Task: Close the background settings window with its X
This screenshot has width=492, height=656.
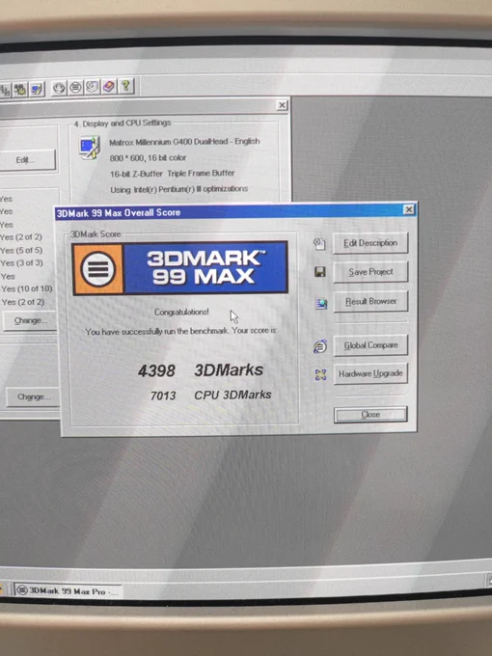Action: click(x=283, y=105)
